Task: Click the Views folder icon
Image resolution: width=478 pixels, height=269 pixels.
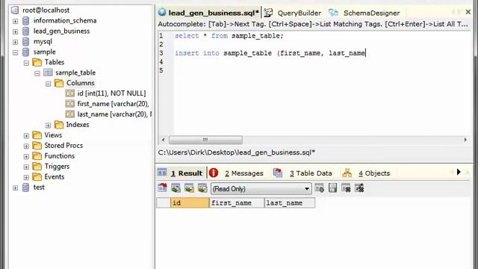Action: click(37, 134)
